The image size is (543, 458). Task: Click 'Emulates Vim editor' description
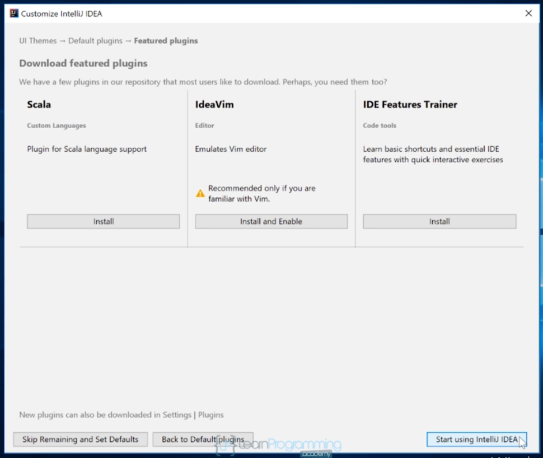(231, 149)
